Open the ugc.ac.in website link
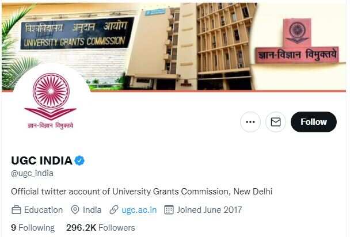Screen dimensions: 350x237 (139, 210)
